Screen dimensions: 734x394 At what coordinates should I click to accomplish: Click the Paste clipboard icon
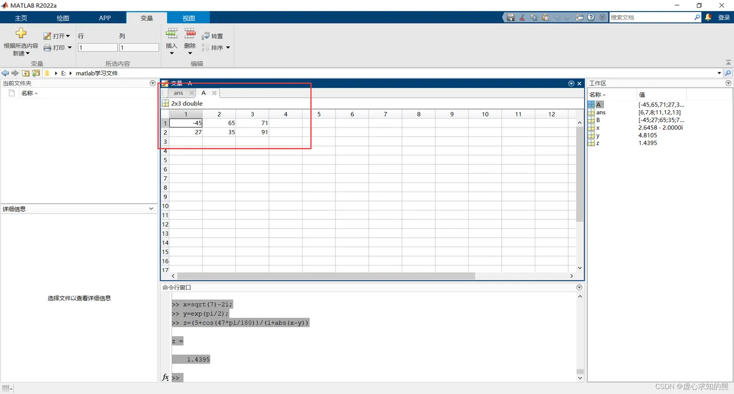coord(545,17)
